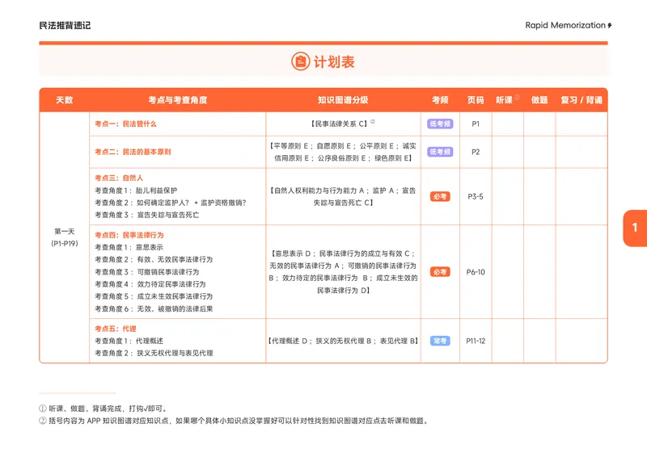This screenshot has width=647, height=457.
Task: Select 考点二:民法的基本原则 heading
Action: pyautogui.click(x=133, y=152)
